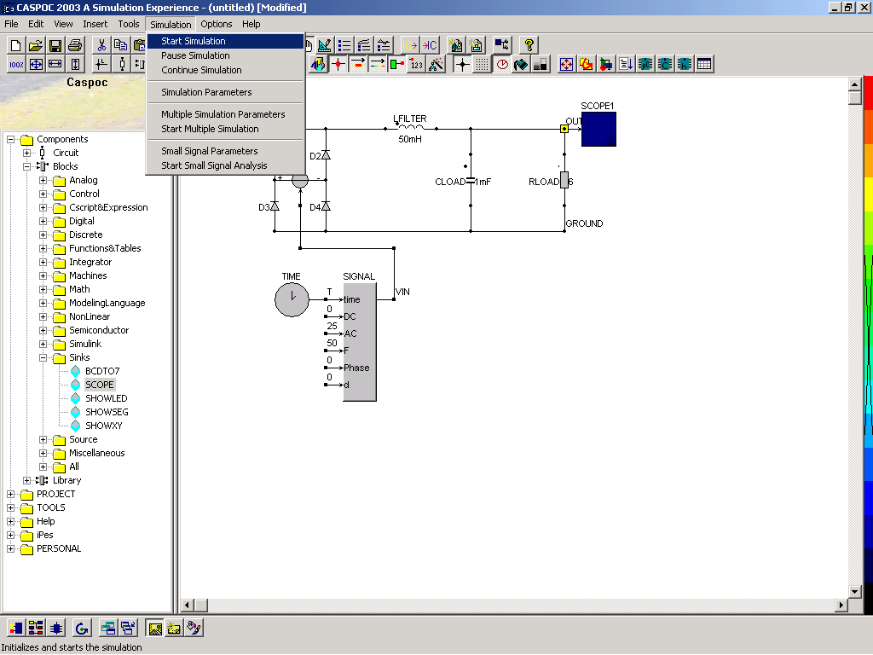Open the File menu

(11, 25)
